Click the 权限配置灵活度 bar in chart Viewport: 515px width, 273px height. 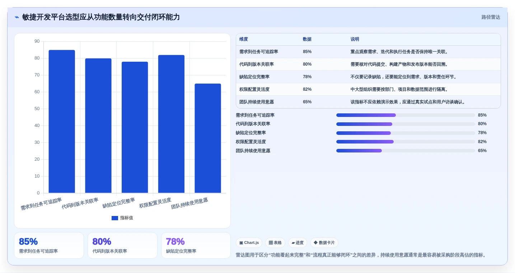[171, 124]
